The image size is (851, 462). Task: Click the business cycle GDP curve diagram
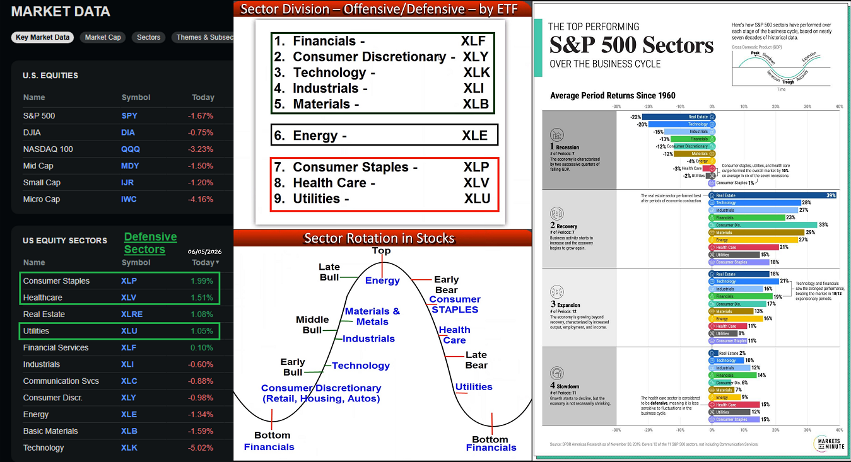(781, 67)
